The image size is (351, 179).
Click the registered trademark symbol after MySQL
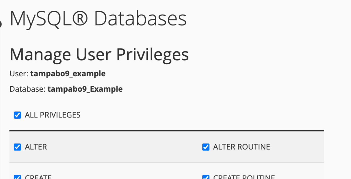tap(81, 19)
